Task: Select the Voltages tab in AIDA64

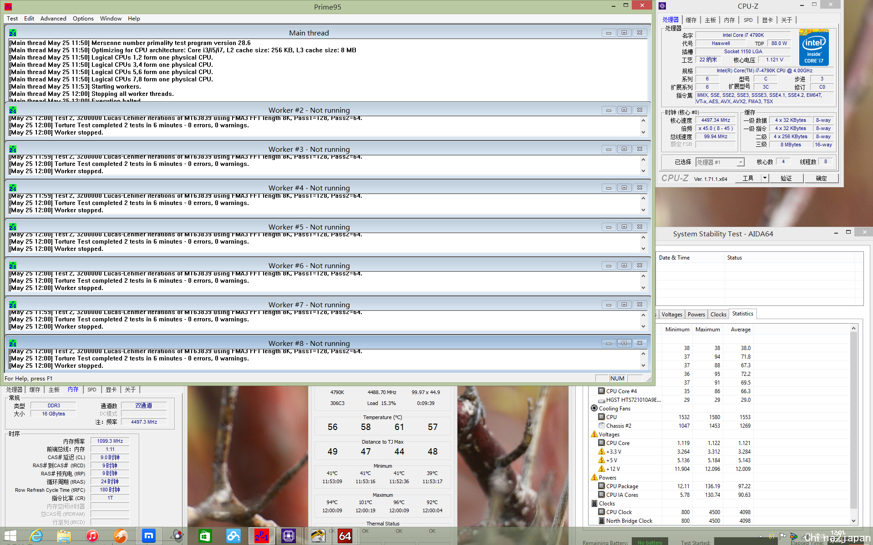Action: click(x=671, y=315)
